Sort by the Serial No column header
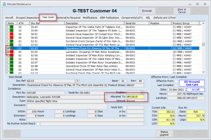Screen dimensions: 211x140 point(137,23)
